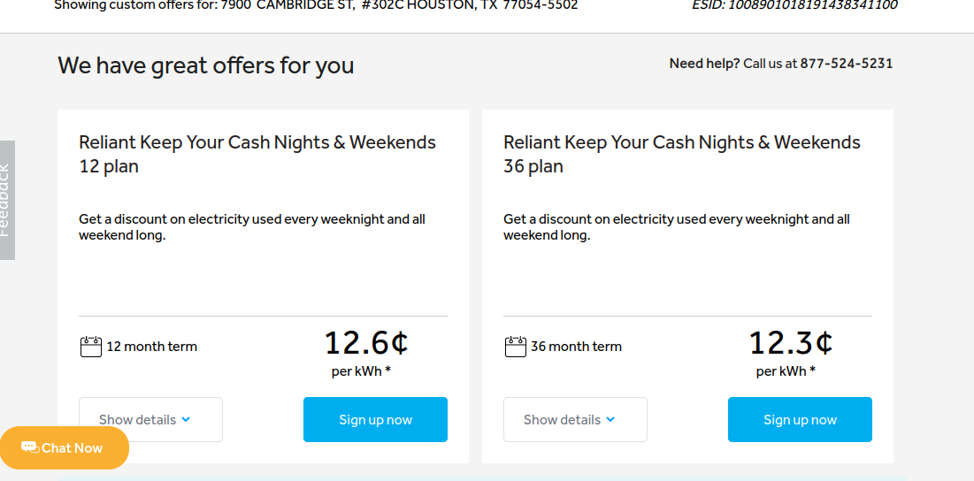Click the 7900 Cambridge St address text
This screenshot has width=974, height=481.
pos(399,5)
